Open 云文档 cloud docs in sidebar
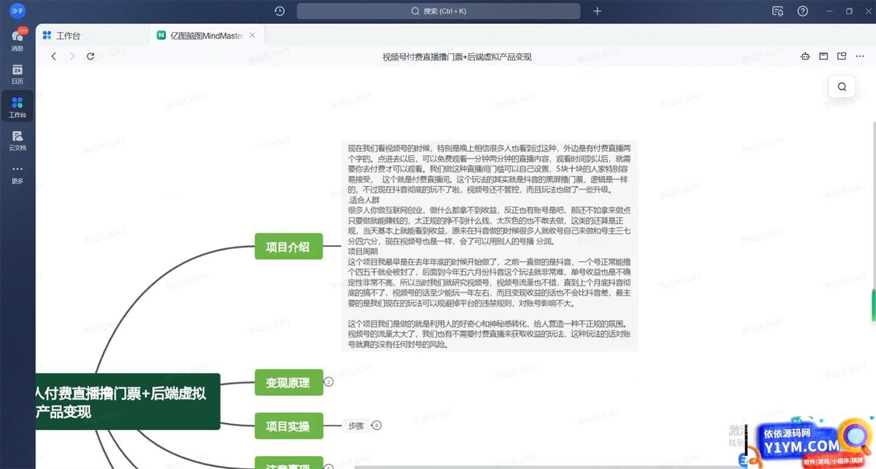Viewport: 876px width, 469px height. pyautogui.click(x=18, y=140)
